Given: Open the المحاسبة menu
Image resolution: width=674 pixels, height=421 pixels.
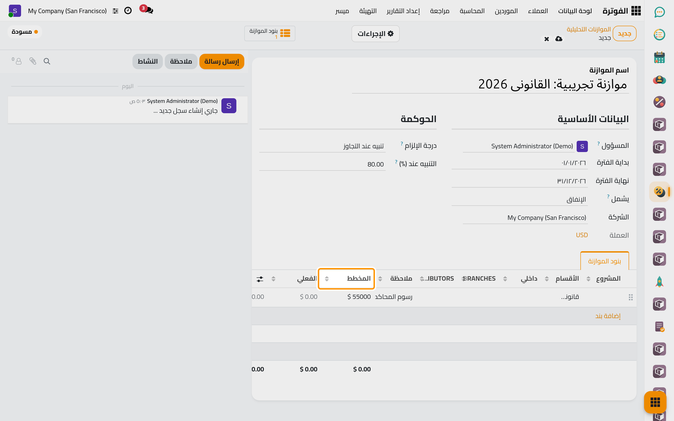Looking at the screenshot, I should 472,11.
